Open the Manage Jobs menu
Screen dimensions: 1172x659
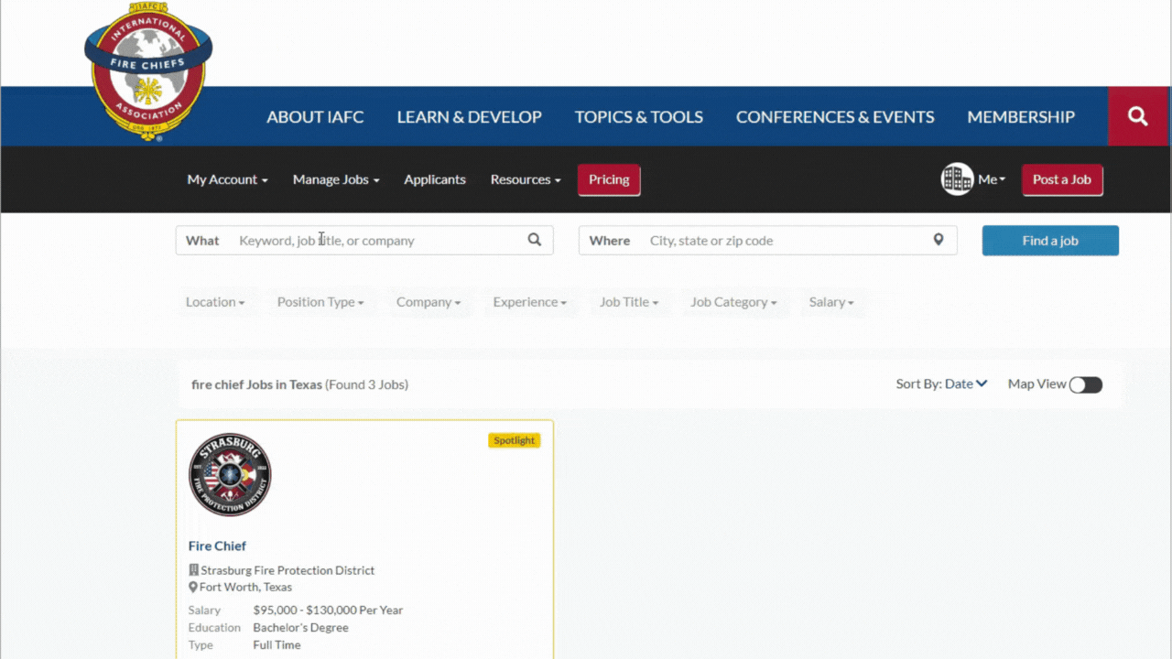click(335, 179)
